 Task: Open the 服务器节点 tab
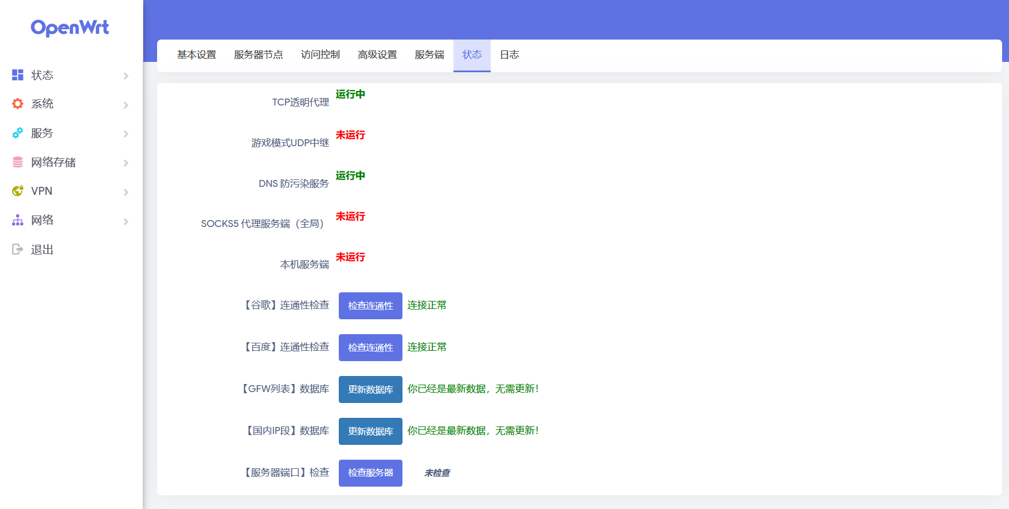(259, 55)
